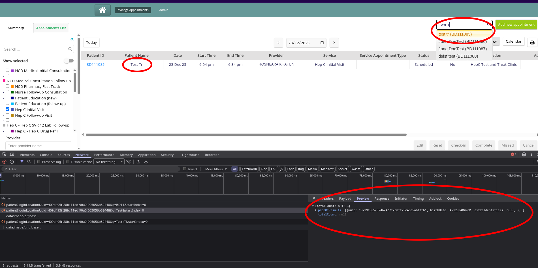Click the inspect element picker icon

click(4, 154)
